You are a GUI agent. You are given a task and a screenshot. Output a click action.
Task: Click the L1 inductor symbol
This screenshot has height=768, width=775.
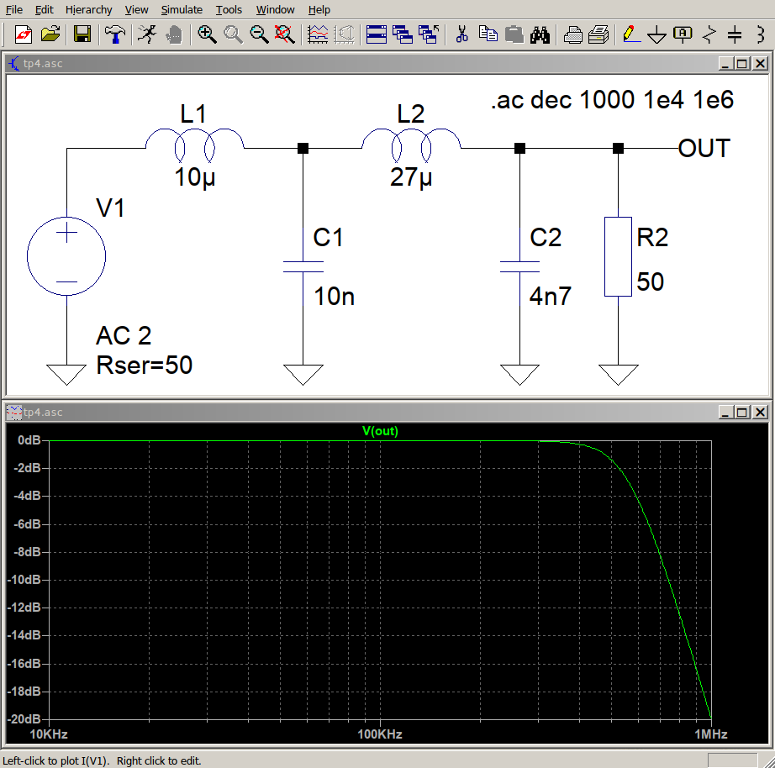(195, 145)
